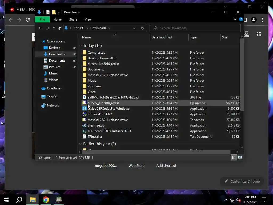273x205 pixels.
Task: Collapse the Today (16) group
Action: [x=81, y=46]
